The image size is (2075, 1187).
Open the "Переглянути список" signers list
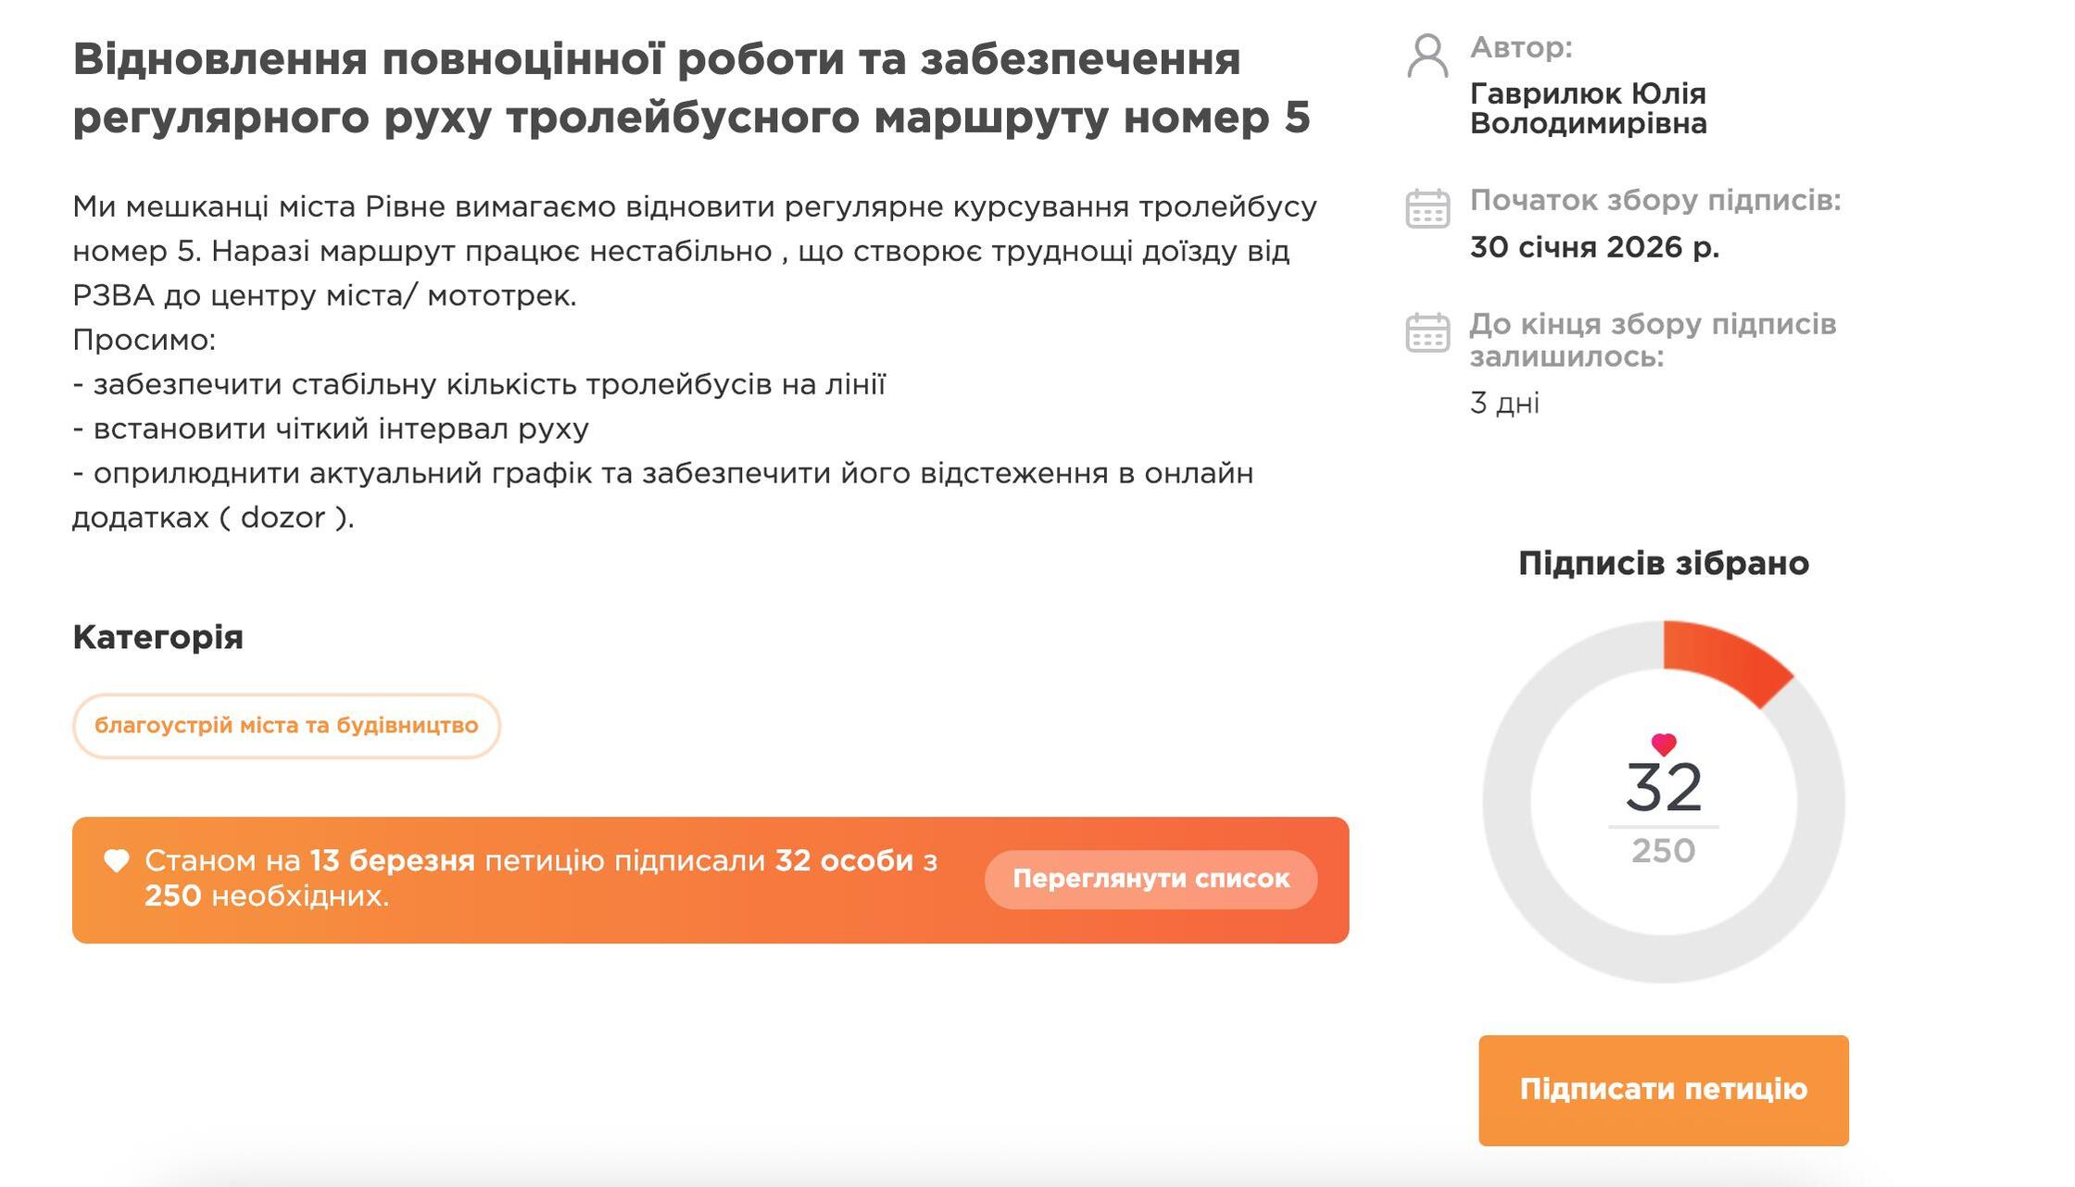[x=1151, y=879]
